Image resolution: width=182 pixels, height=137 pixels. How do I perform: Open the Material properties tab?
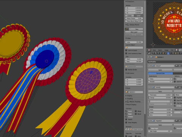(173, 53)
